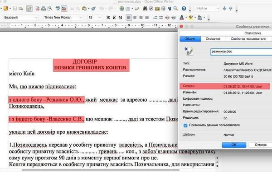Click the horizontal scrollbar of the document
This screenshot has width=272, height=172.
(101, 170)
